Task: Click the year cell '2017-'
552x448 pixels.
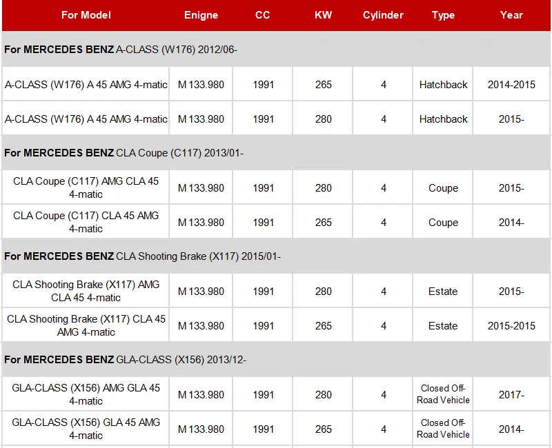Action: [511, 394]
